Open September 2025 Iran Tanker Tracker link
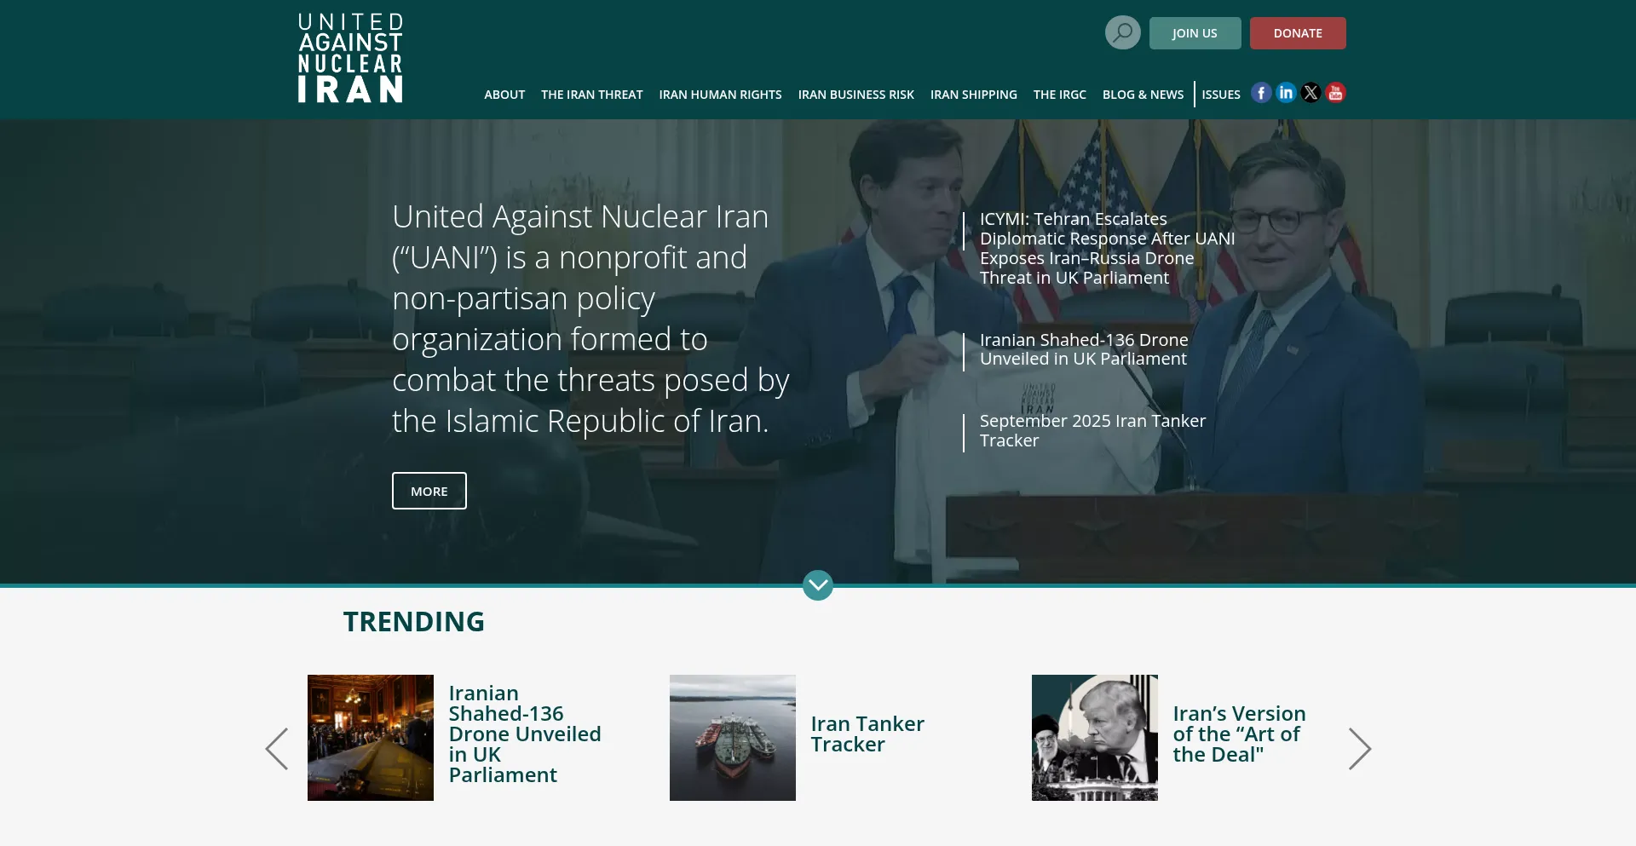Screen dimensions: 1636x846 (1092, 431)
